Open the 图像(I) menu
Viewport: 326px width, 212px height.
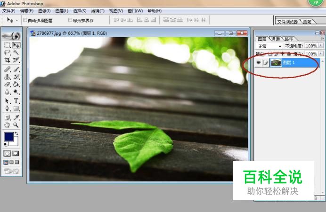point(44,11)
